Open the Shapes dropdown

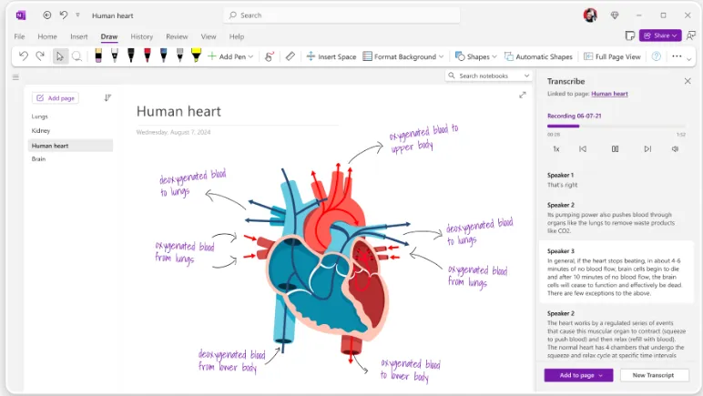coord(476,56)
